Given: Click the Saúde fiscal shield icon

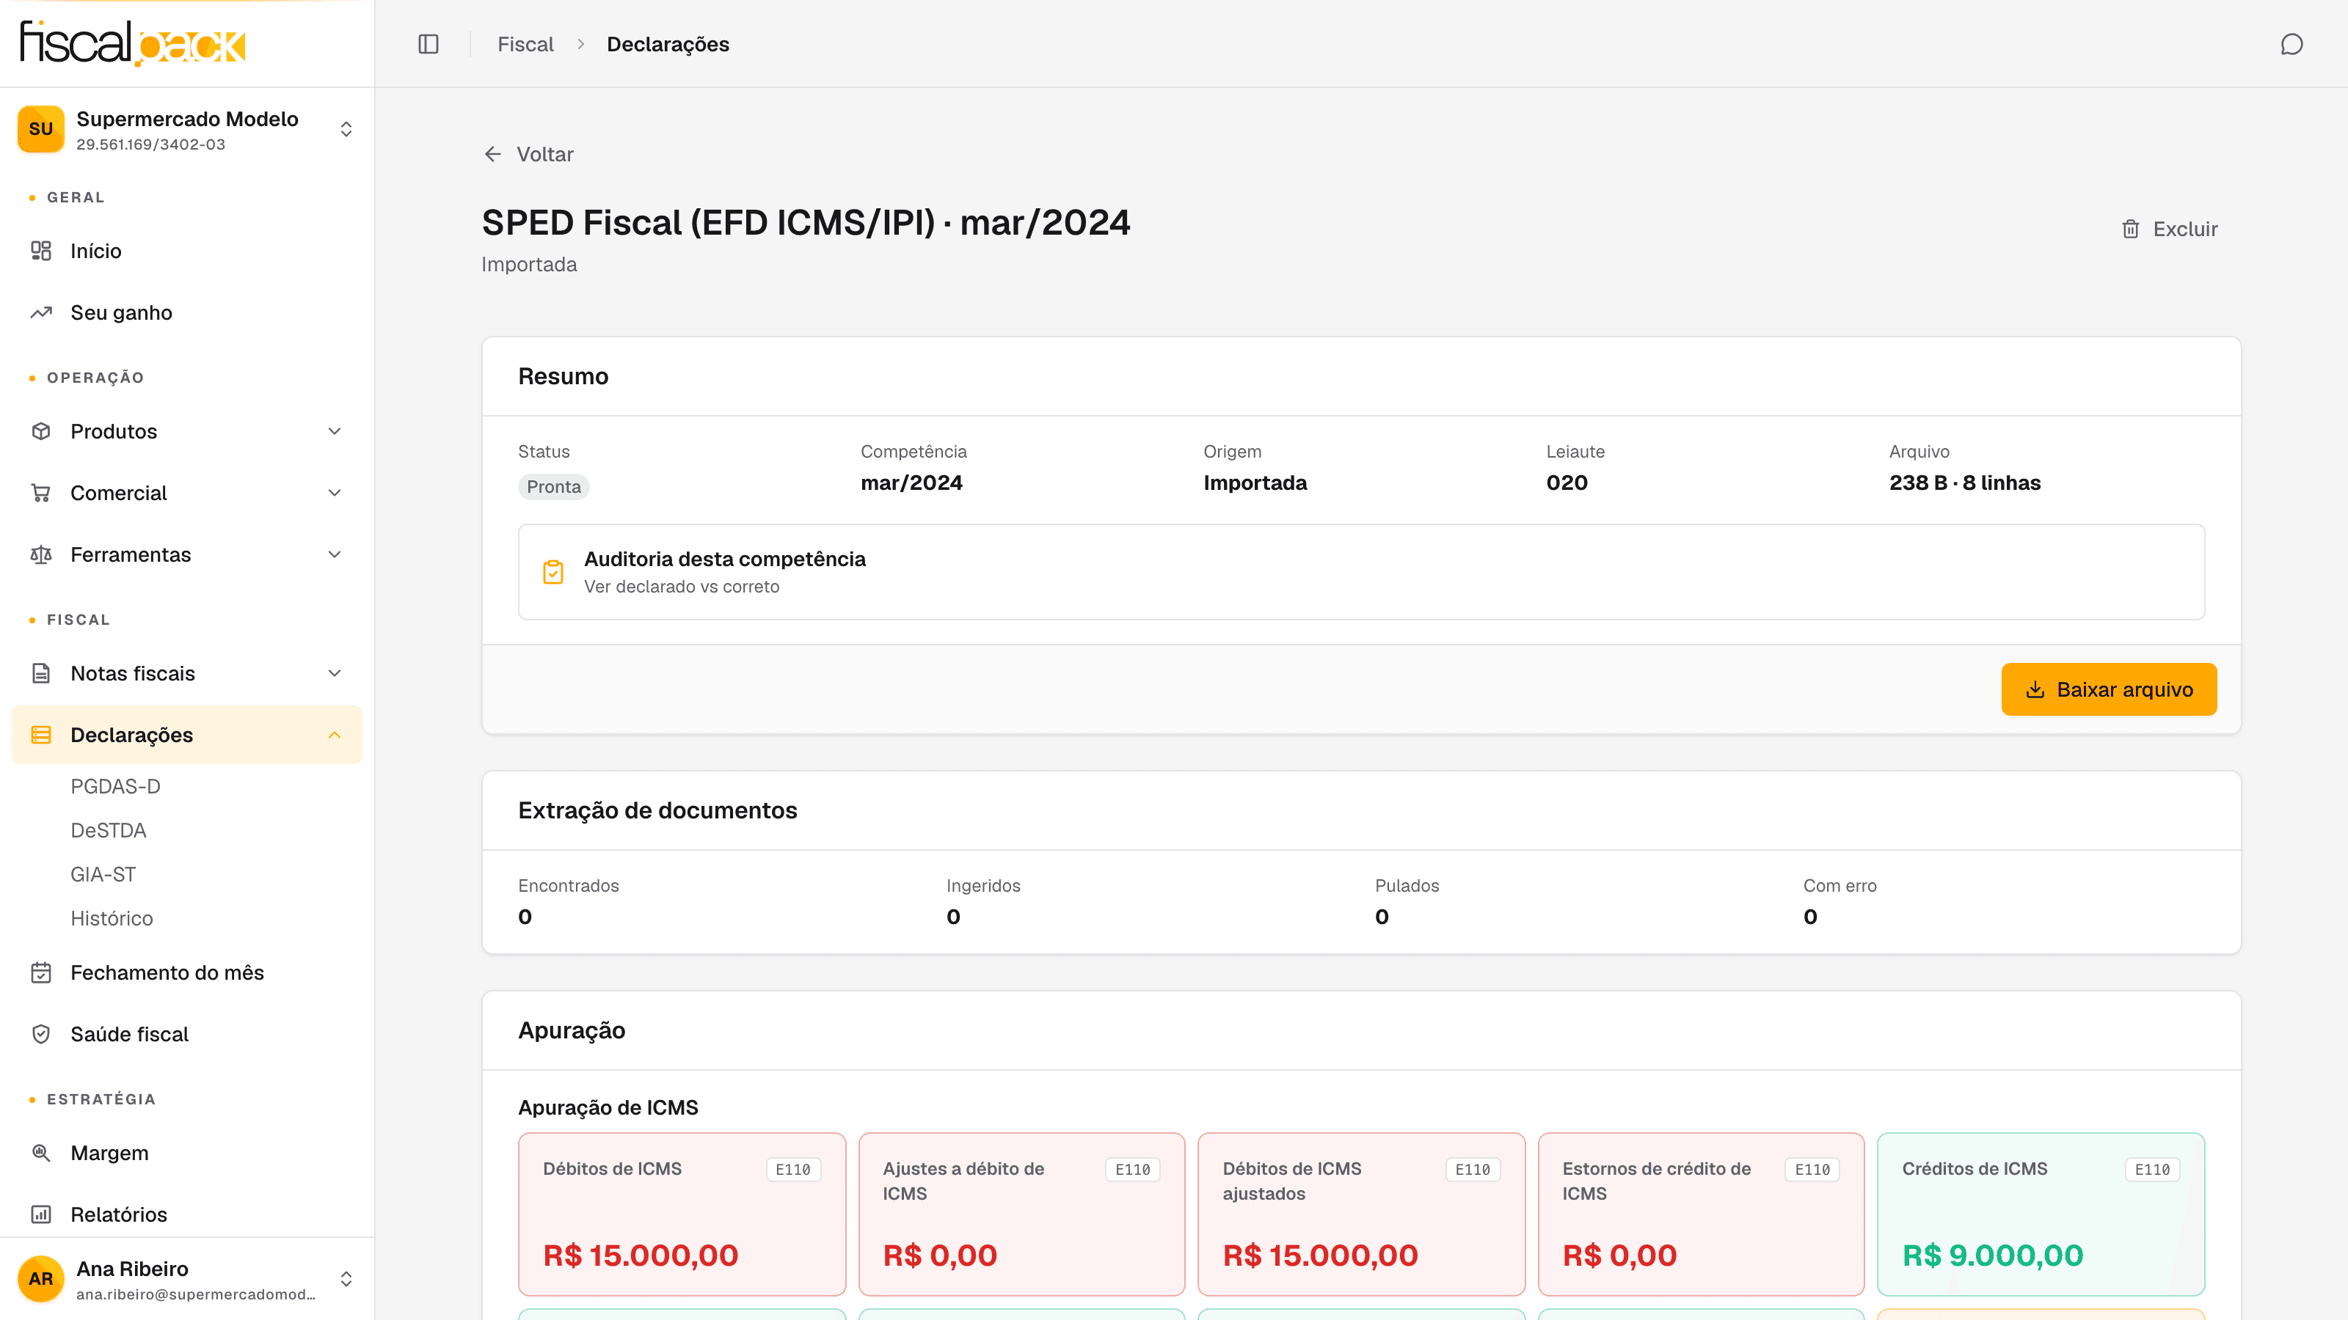Looking at the screenshot, I should click(x=41, y=1034).
